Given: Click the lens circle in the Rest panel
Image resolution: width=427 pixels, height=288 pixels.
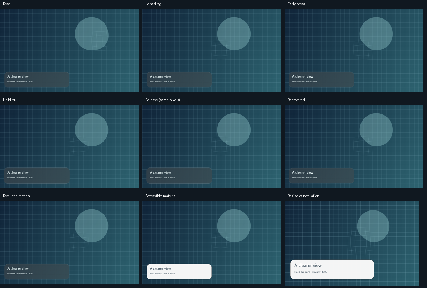Looking at the screenshot, I should (91, 34).
